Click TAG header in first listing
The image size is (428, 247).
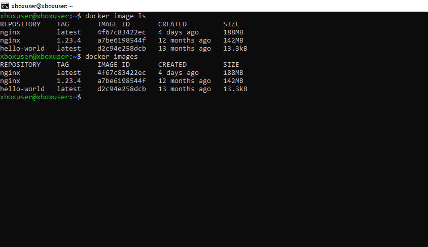click(x=63, y=24)
